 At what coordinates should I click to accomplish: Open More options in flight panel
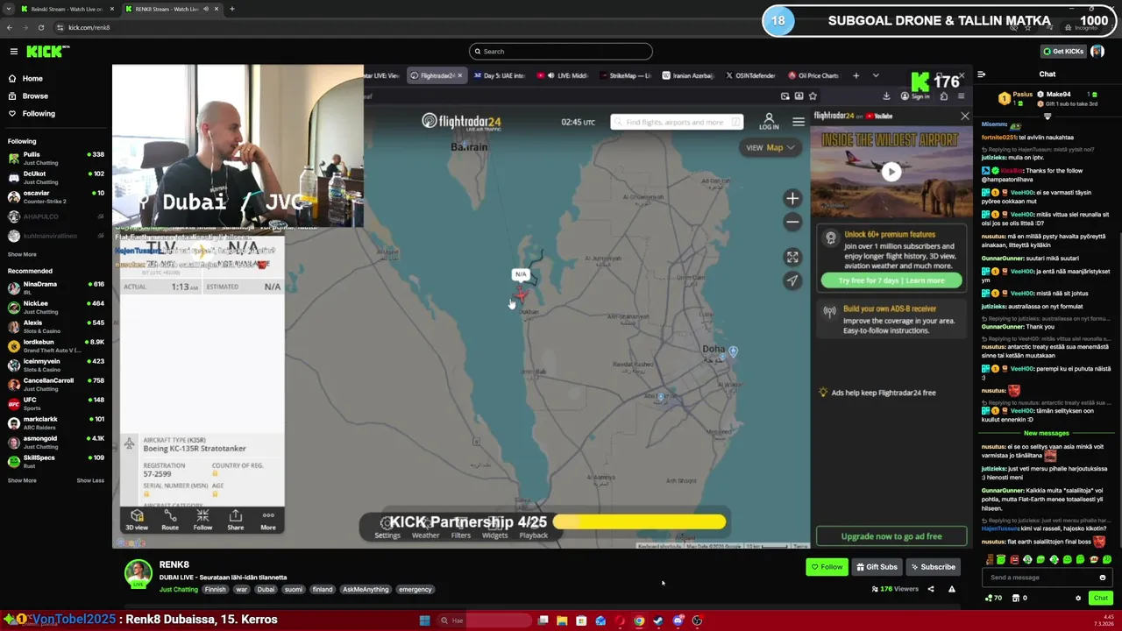pos(268,520)
